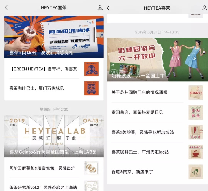Tap the back arrow on the left screen
Image resolution: width=208 pixels, height=191 pixels.
click(6, 7)
